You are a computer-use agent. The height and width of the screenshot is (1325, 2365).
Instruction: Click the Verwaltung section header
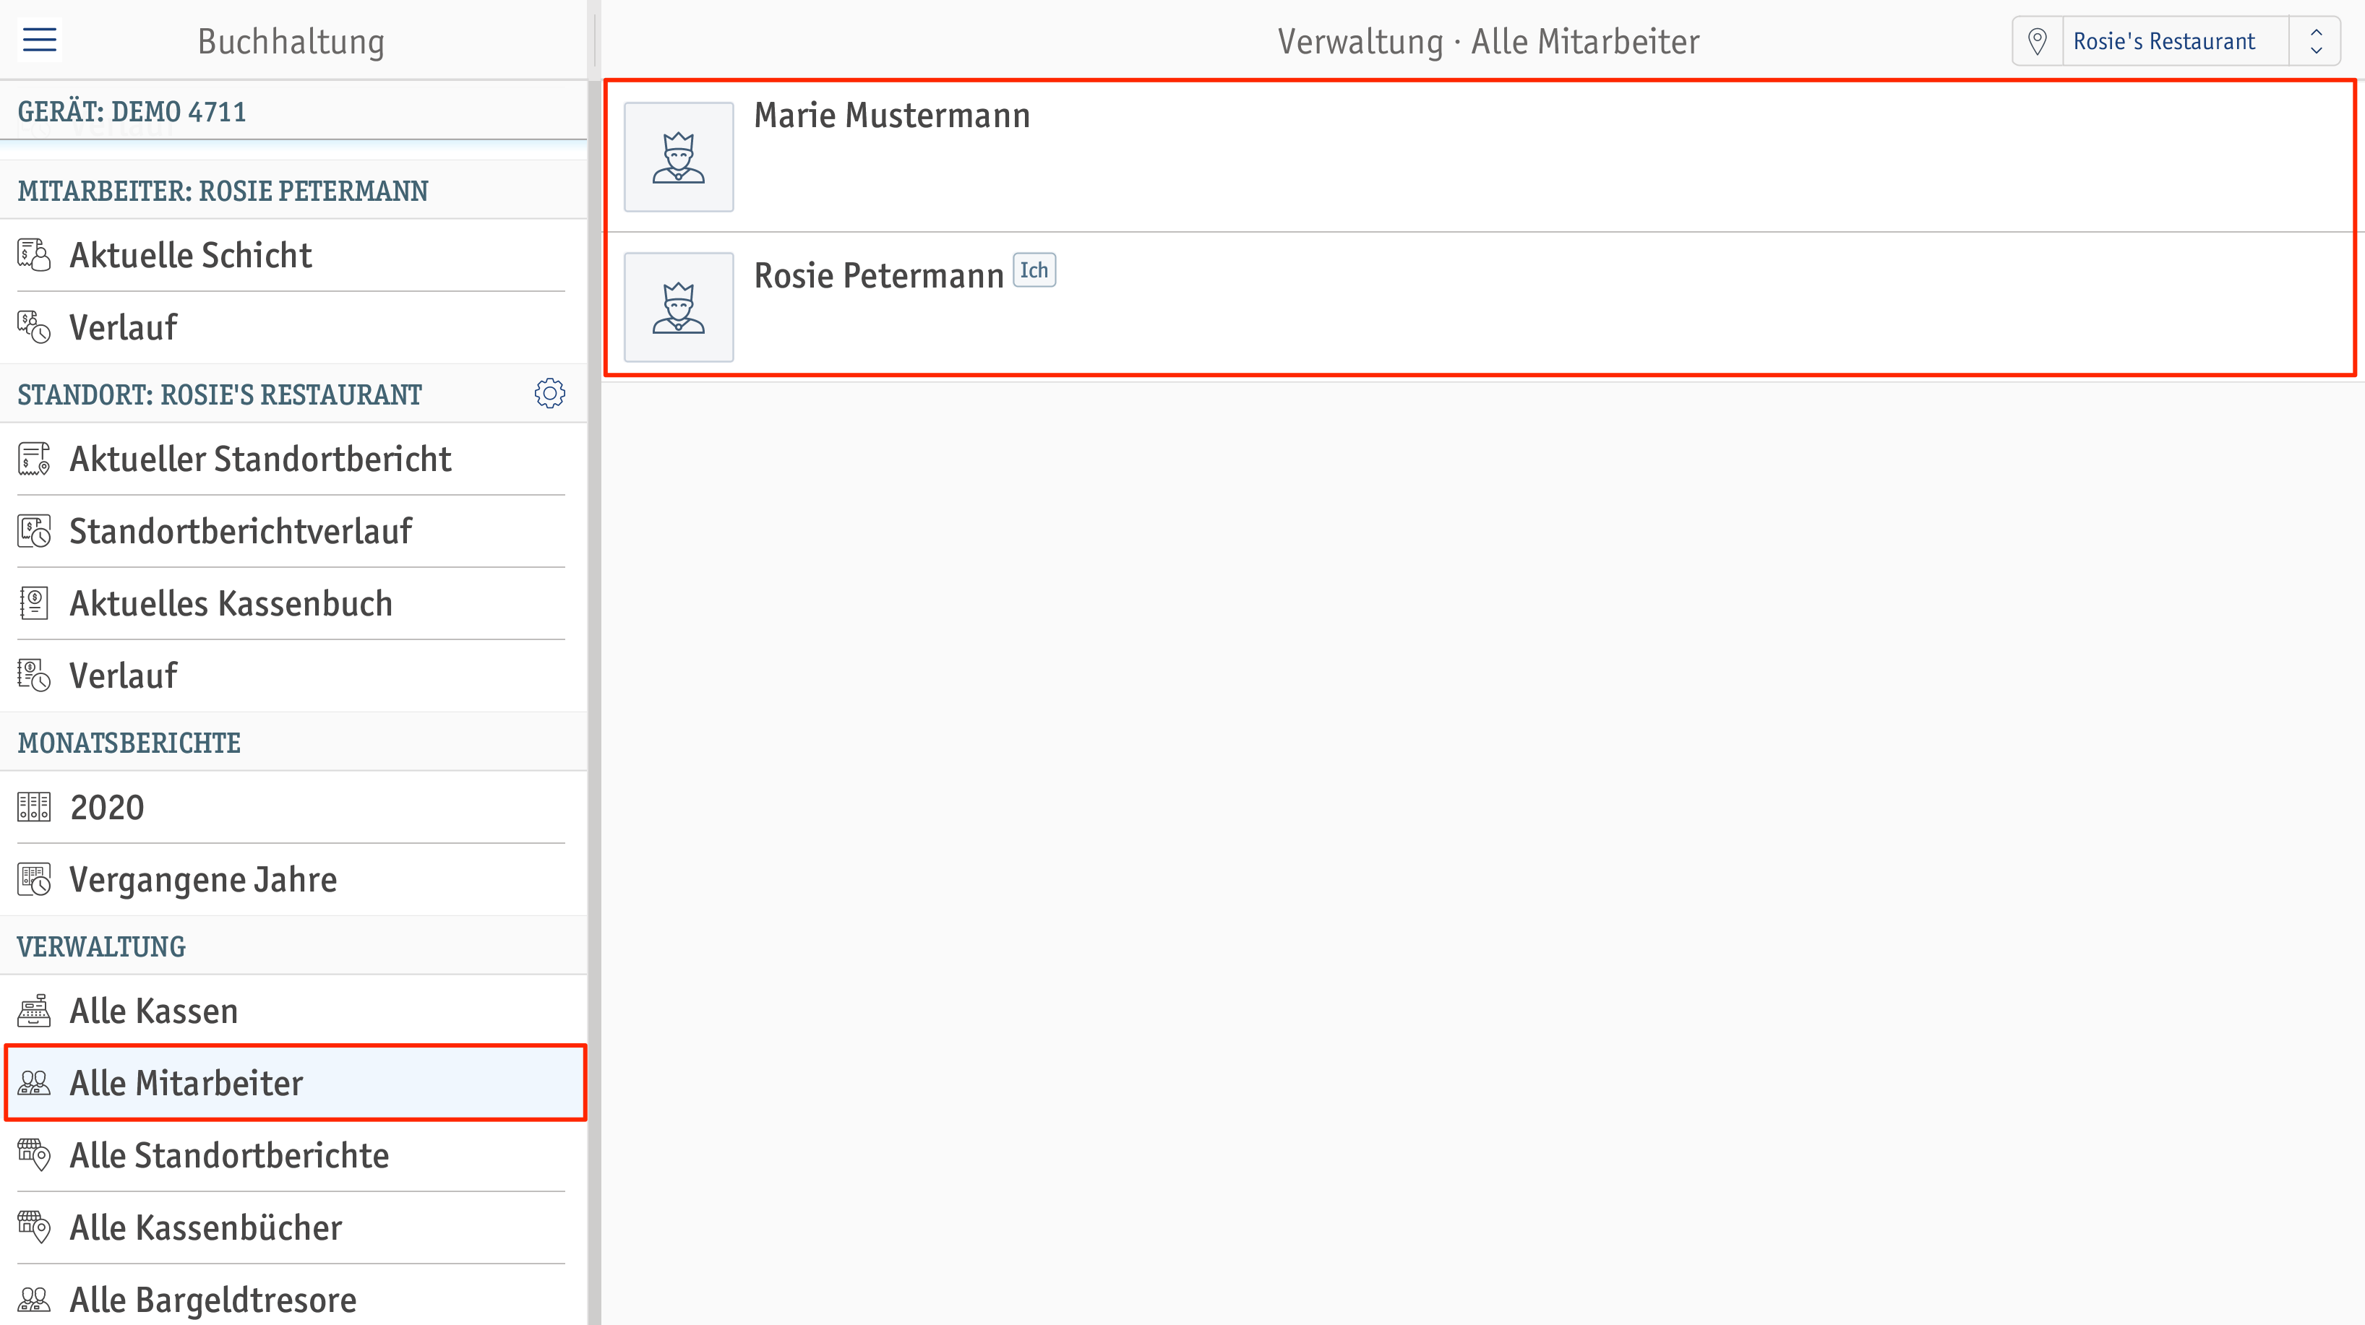tap(292, 946)
